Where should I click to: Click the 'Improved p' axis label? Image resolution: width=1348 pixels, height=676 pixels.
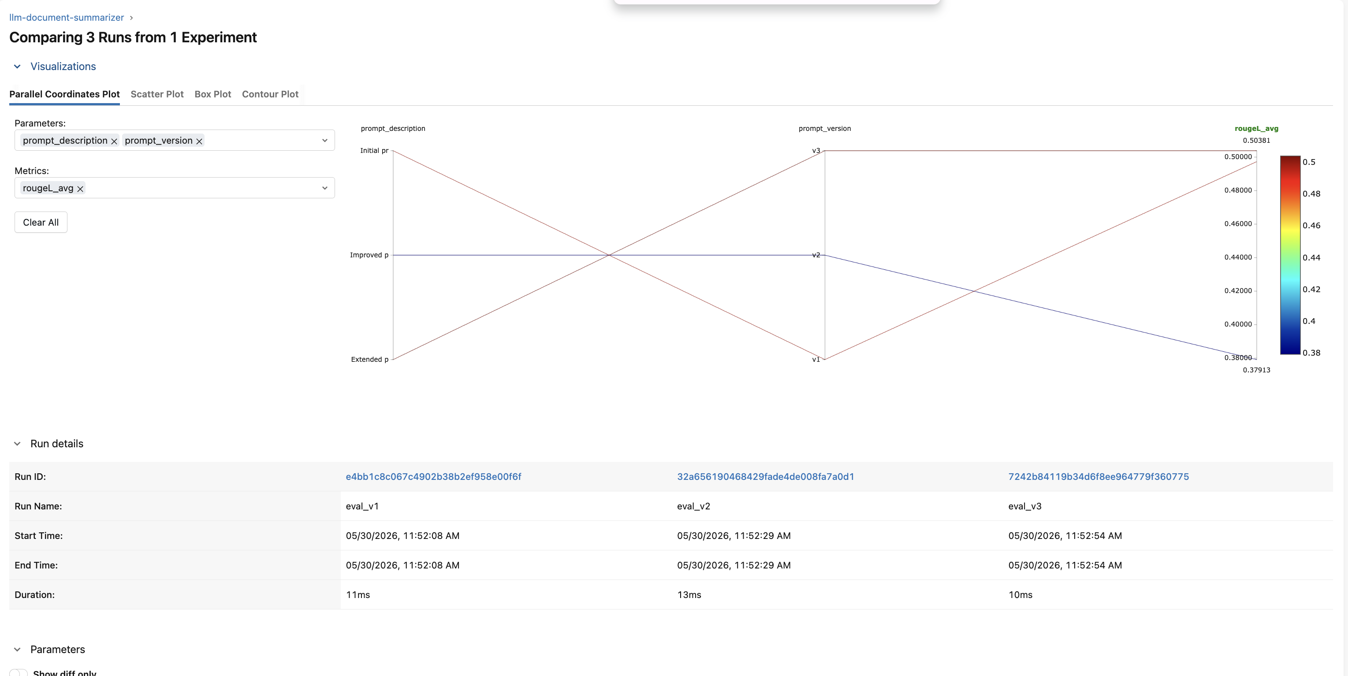pos(369,255)
